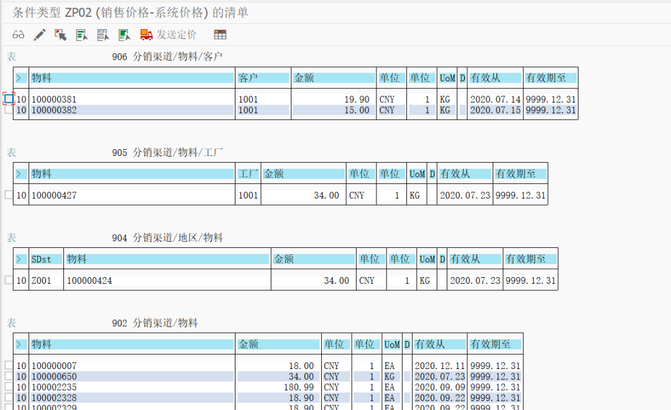The width and height of the screenshot is (671, 410).
Task: Expand the arrow in table 906 header
Action: tap(19, 78)
